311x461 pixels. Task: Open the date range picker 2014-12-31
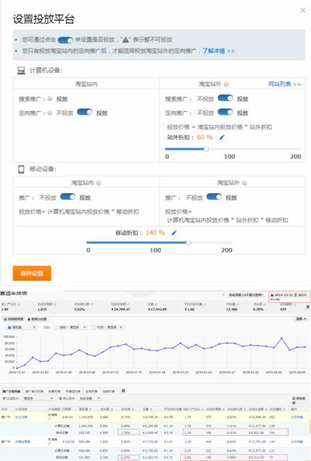(289, 297)
